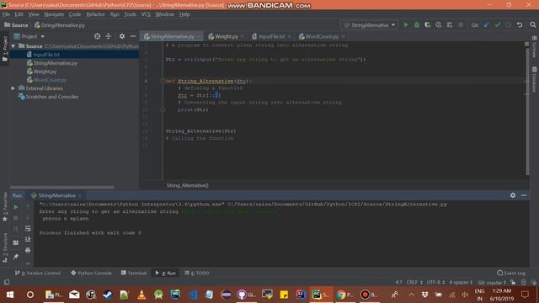Run StringAlternative with the green toolbar arrow
Image resolution: width=539 pixels, height=303 pixels.
[x=406, y=24]
